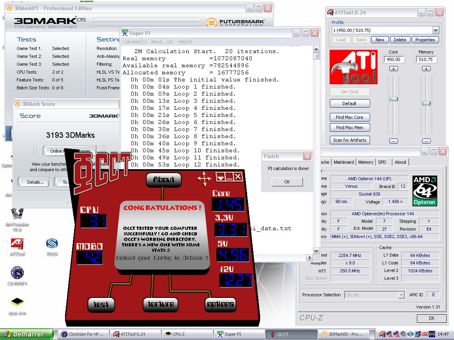This screenshot has width=454, height=340.
Task: Open profile Properties in ATITool
Action: point(425,40)
